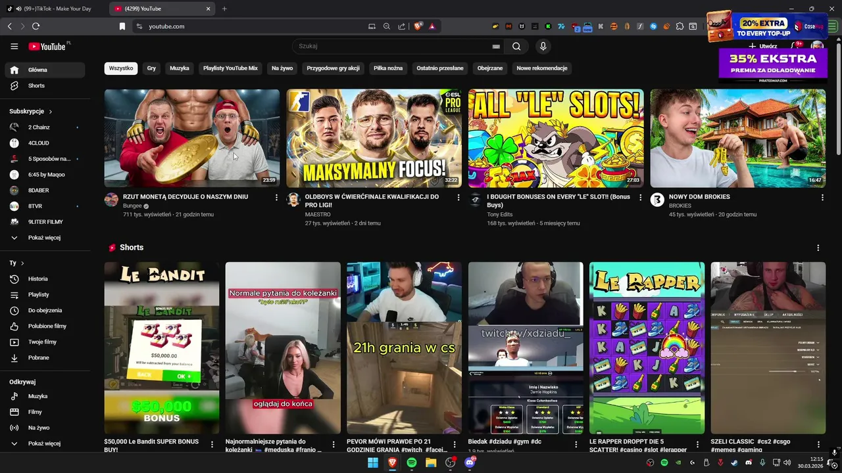
Task: Open Twoje filmy
Action: [x=45, y=342]
